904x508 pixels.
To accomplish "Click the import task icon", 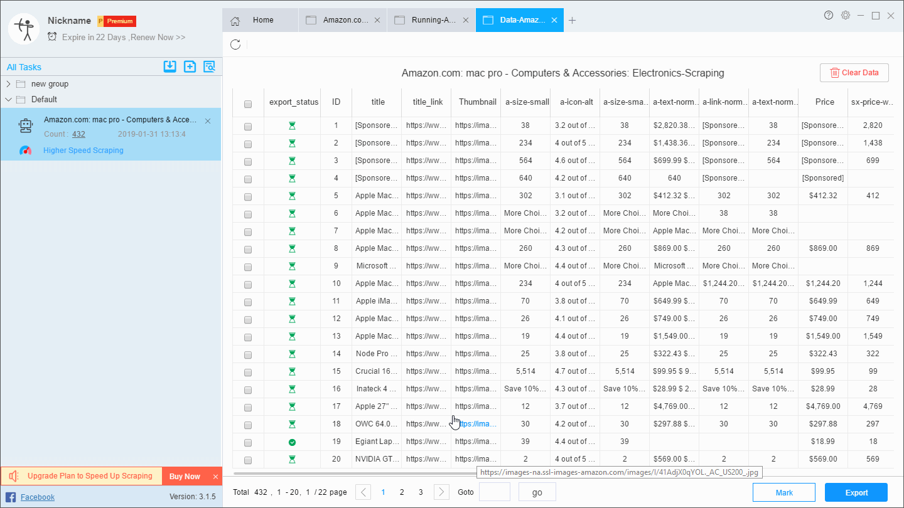I will (x=169, y=66).
